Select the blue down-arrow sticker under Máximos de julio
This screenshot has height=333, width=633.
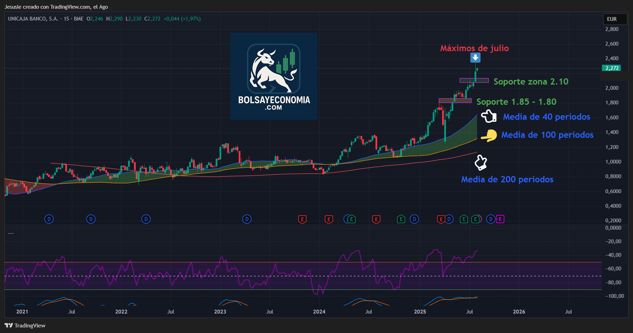click(x=475, y=57)
